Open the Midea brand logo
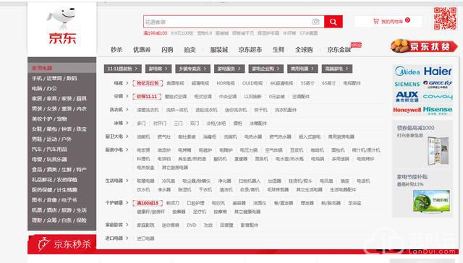The height and width of the screenshot is (263, 463). tap(407, 71)
